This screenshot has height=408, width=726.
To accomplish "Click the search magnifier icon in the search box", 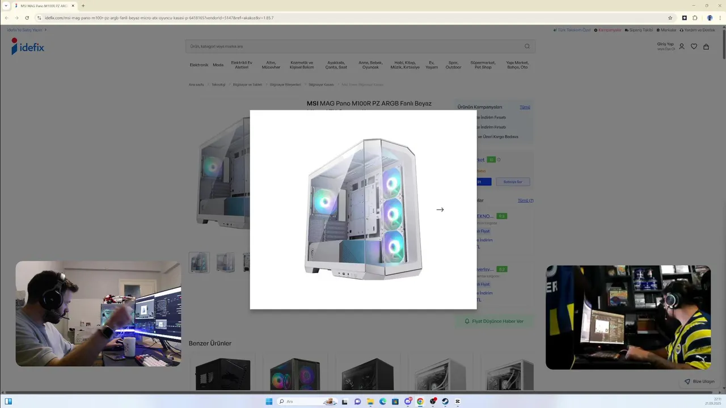I will [x=527, y=46].
